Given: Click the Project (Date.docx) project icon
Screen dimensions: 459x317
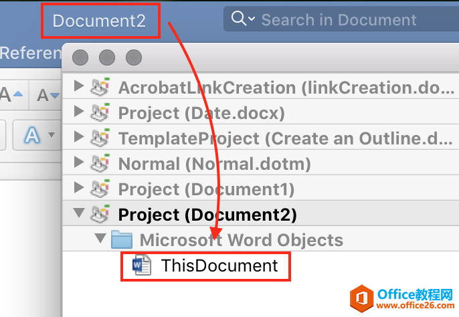Looking at the screenshot, I should click(x=100, y=112).
